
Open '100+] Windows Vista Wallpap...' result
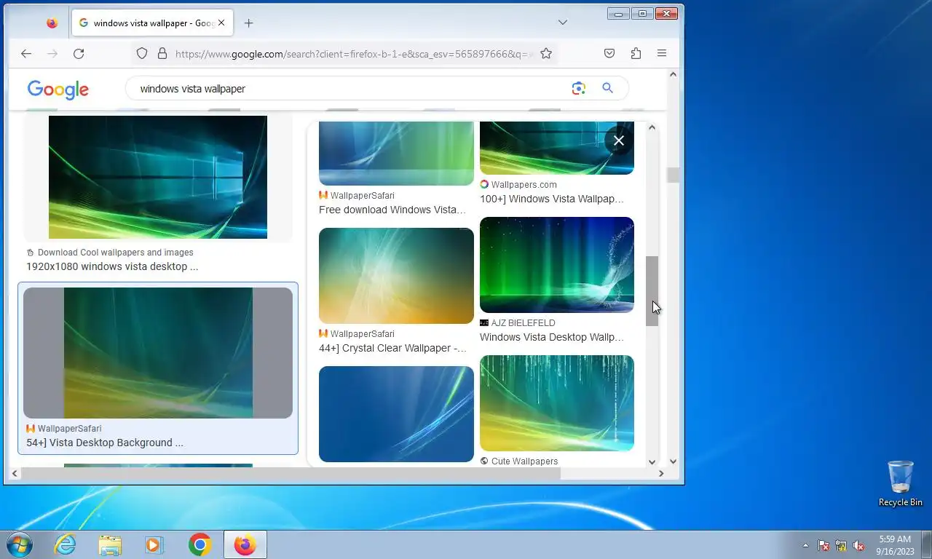[x=552, y=199]
